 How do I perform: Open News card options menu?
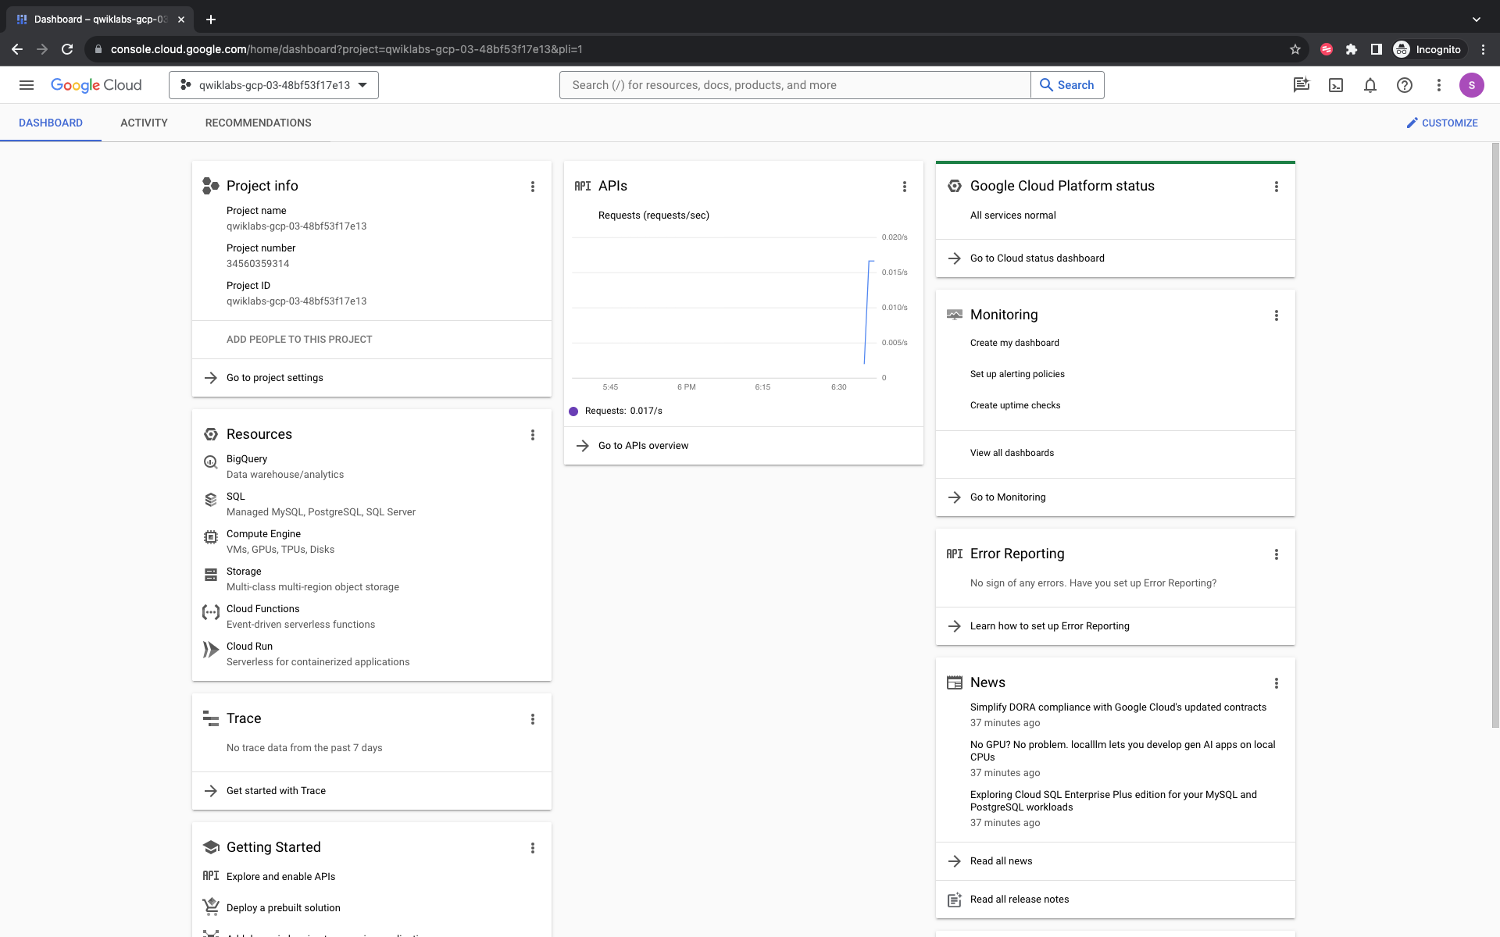click(1277, 683)
